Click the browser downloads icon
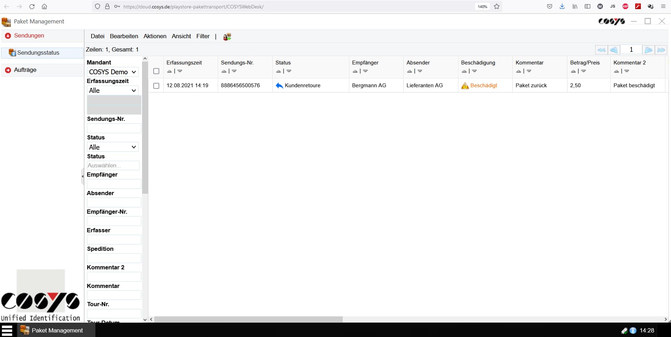671x337 pixels. (562, 6)
